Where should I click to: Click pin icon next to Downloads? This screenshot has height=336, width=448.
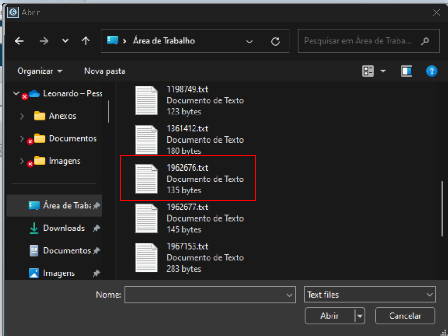(96, 228)
